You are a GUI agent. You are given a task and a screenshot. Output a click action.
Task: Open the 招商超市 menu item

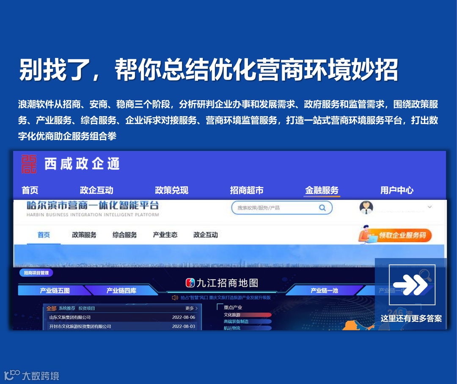(x=247, y=190)
